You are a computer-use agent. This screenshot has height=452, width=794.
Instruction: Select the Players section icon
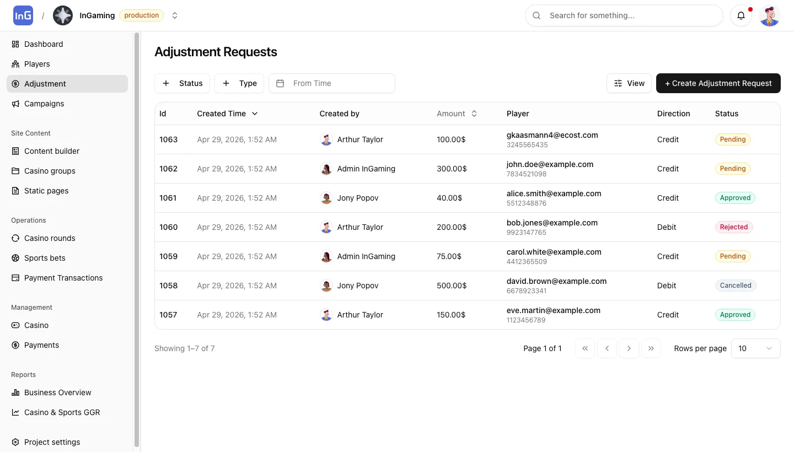(14, 64)
